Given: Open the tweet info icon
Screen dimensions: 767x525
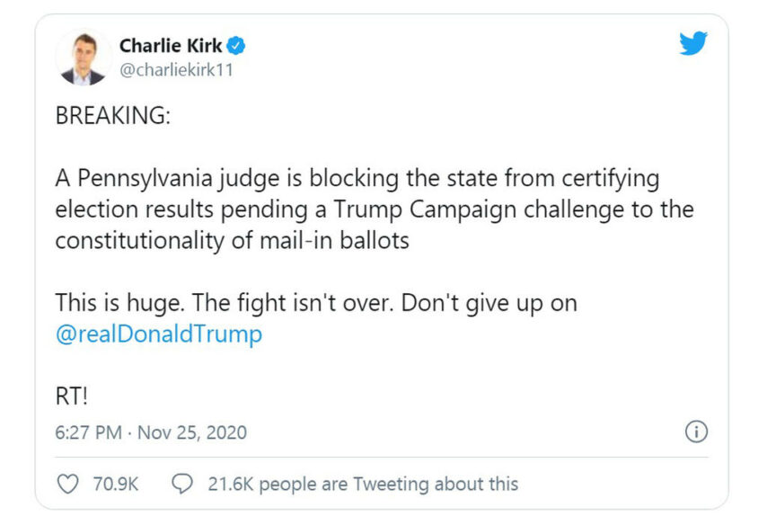Looking at the screenshot, I should pyautogui.click(x=696, y=432).
